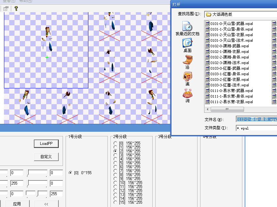Go to 桌面 in the places bar
The width and height of the screenshot is (277, 207).
[187, 45]
